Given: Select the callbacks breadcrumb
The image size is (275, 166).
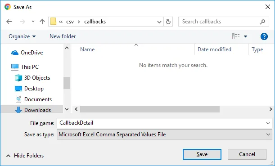Looking at the screenshot, I should (x=95, y=22).
